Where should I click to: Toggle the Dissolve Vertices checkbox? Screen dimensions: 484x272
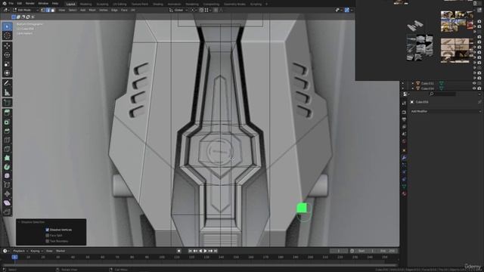47,230
